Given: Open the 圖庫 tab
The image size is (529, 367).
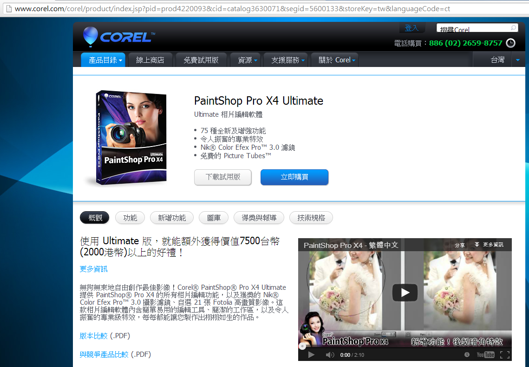Looking at the screenshot, I should tap(214, 218).
